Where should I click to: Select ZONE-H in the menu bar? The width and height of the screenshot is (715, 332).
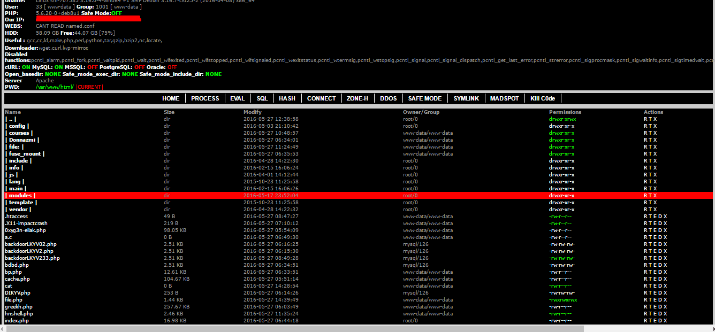(x=357, y=98)
